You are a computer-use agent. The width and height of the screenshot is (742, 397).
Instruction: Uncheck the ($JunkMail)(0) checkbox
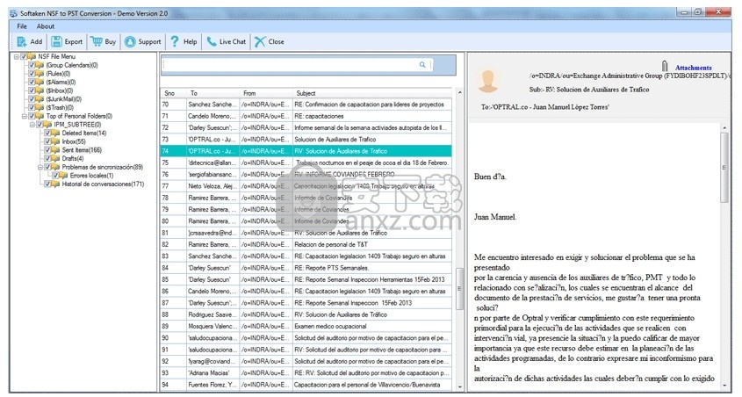(32, 99)
